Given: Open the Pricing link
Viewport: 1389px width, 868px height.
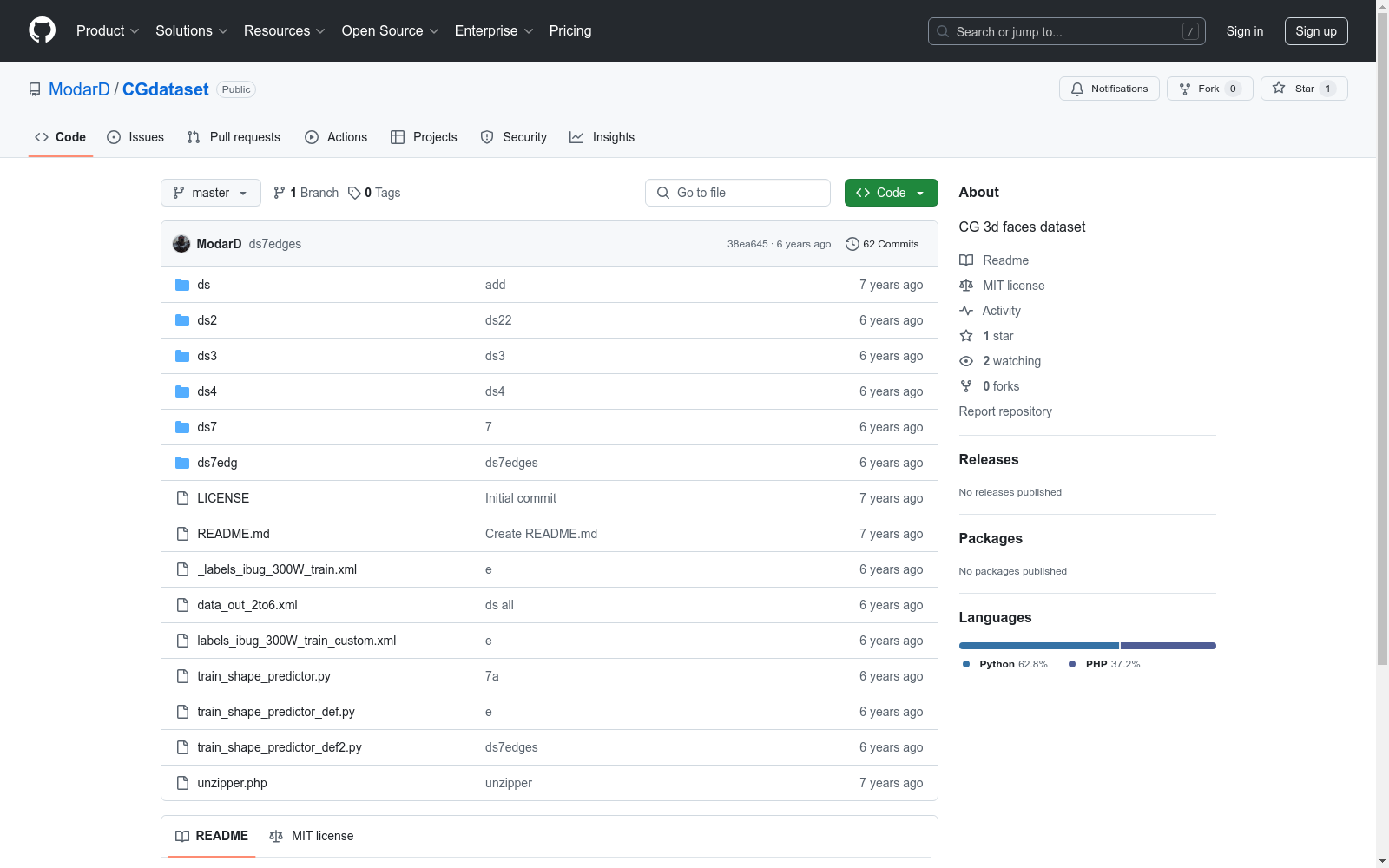Looking at the screenshot, I should pyautogui.click(x=570, y=31).
